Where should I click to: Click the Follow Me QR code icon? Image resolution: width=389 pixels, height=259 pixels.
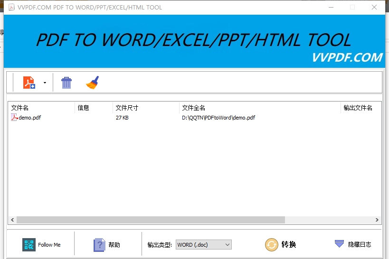click(29, 245)
